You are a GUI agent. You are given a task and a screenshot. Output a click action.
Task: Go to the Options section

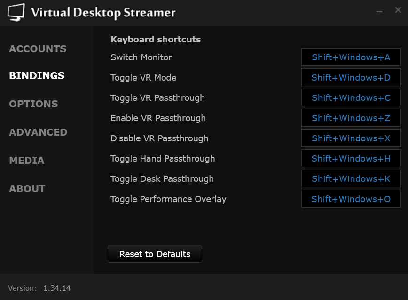(x=33, y=104)
